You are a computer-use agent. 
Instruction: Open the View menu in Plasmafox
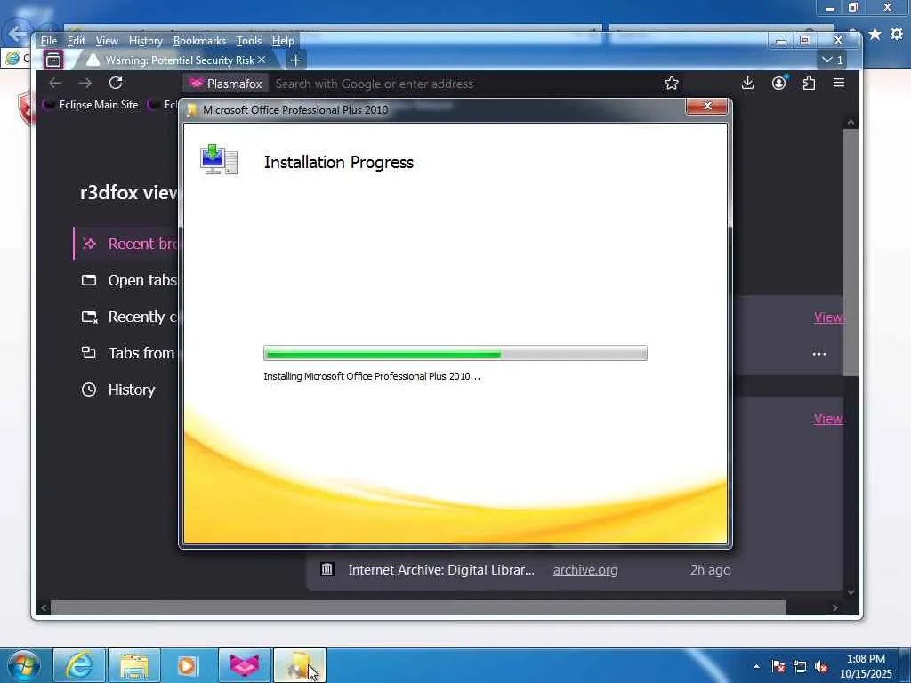point(107,41)
